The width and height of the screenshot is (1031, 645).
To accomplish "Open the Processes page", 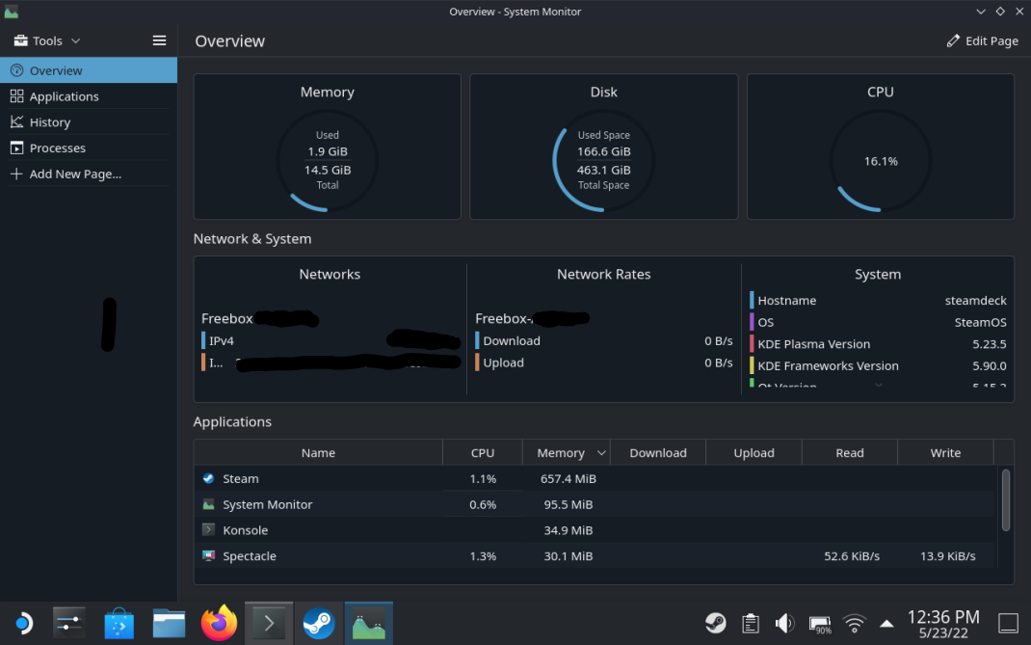I will coord(89,148).
